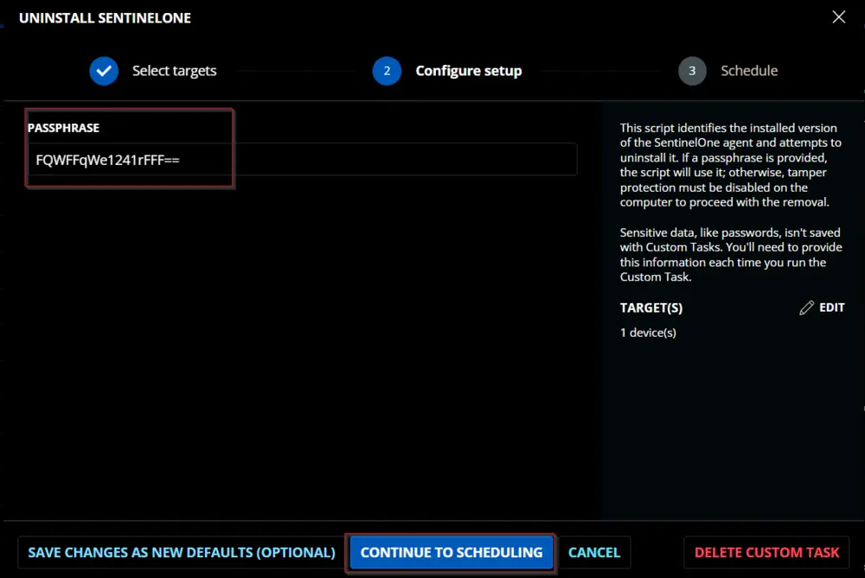Click the note starting 'Sensitive data, like passwords'

click(x=731, y=255)
